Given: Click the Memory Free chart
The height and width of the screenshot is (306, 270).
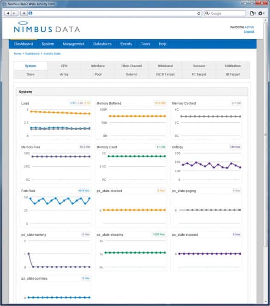Looking at the screenshot, I should coord(55,163).
